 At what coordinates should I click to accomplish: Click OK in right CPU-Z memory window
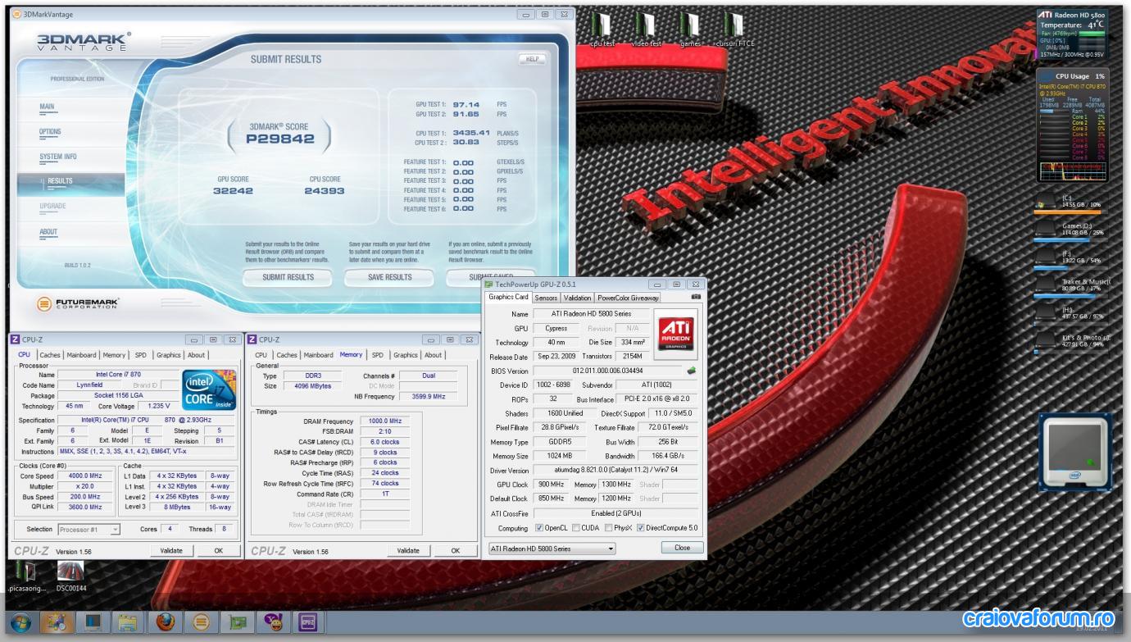456,551
